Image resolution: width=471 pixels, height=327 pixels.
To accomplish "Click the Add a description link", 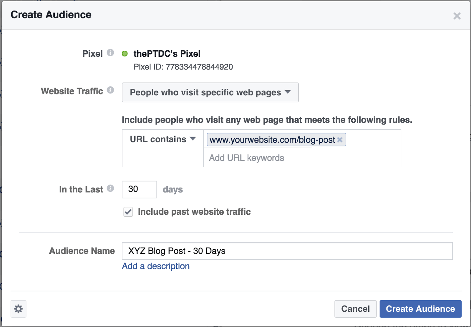I will click(156, 266).
